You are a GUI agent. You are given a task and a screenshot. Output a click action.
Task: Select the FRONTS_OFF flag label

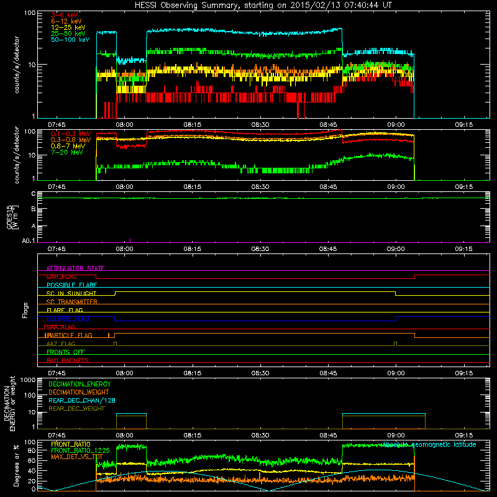coord(66,352)
